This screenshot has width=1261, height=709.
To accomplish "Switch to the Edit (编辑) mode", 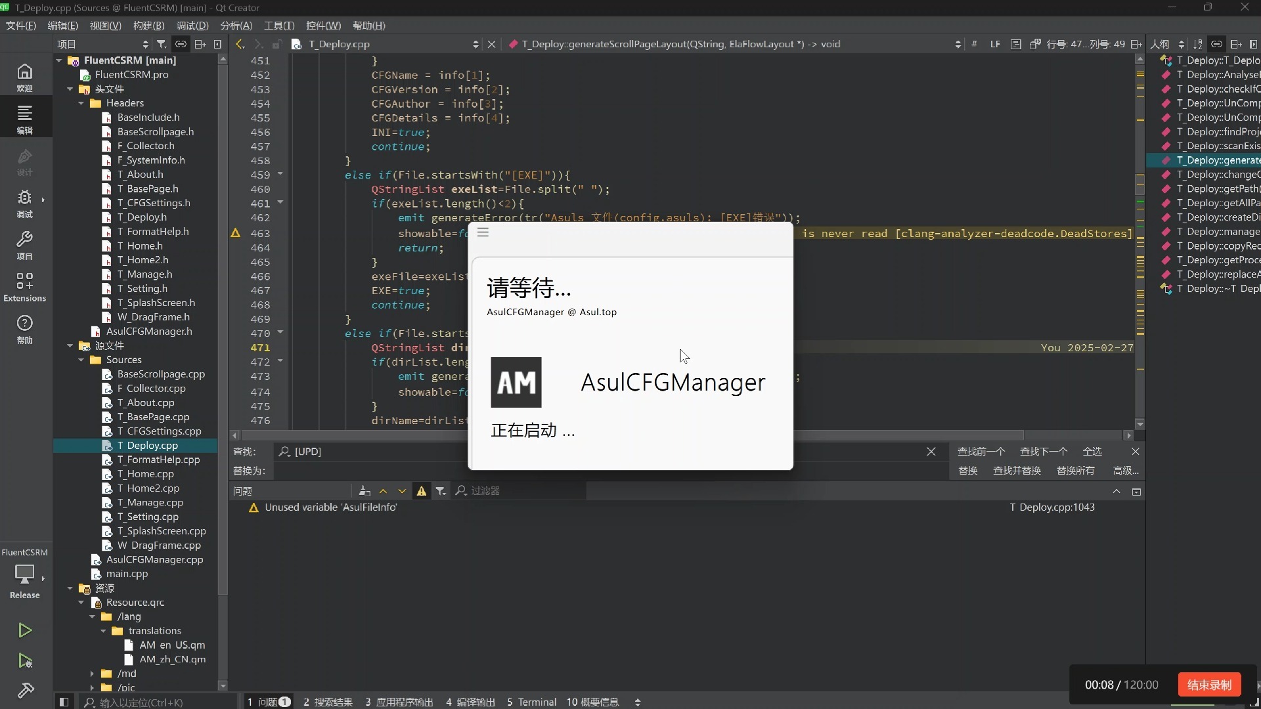I will point(25,119).
